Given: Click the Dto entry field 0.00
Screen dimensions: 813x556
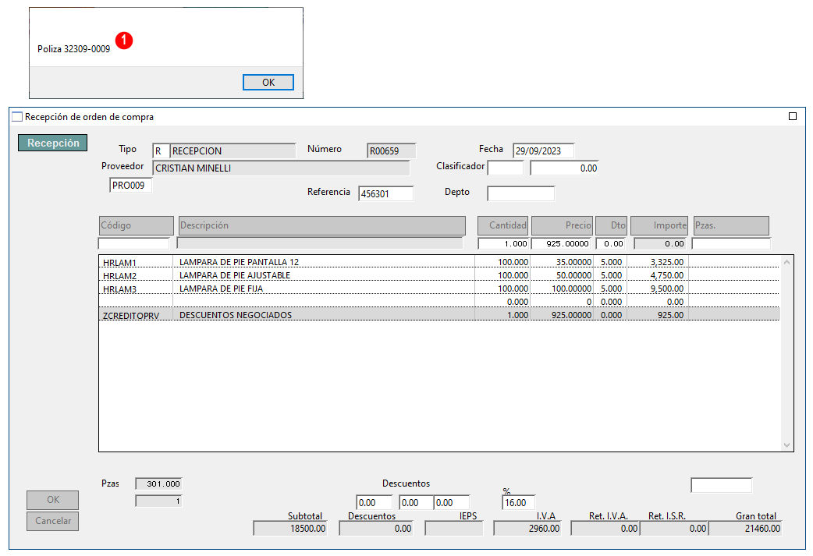Looking at the screenshot, I should tap(611, 243).
